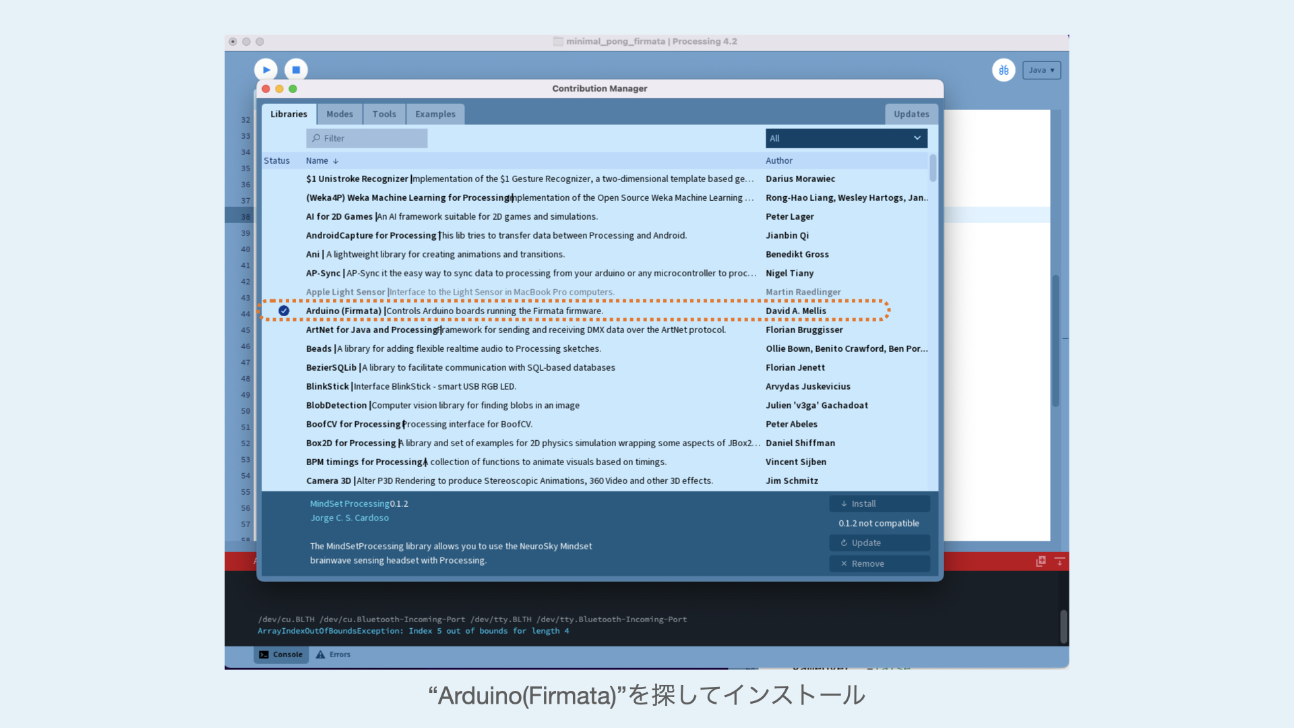Click the library list scrollbar thumb
The height and width of the screenshot is (728, 1294).
(x=933, y=168)
